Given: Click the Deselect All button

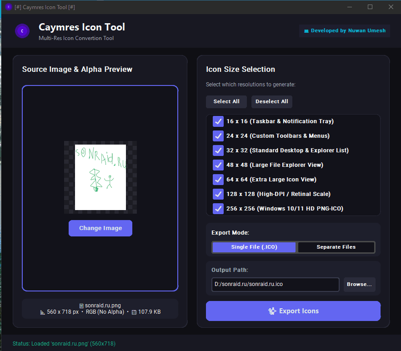Looking at the screenshot, I should coord(271,101).
